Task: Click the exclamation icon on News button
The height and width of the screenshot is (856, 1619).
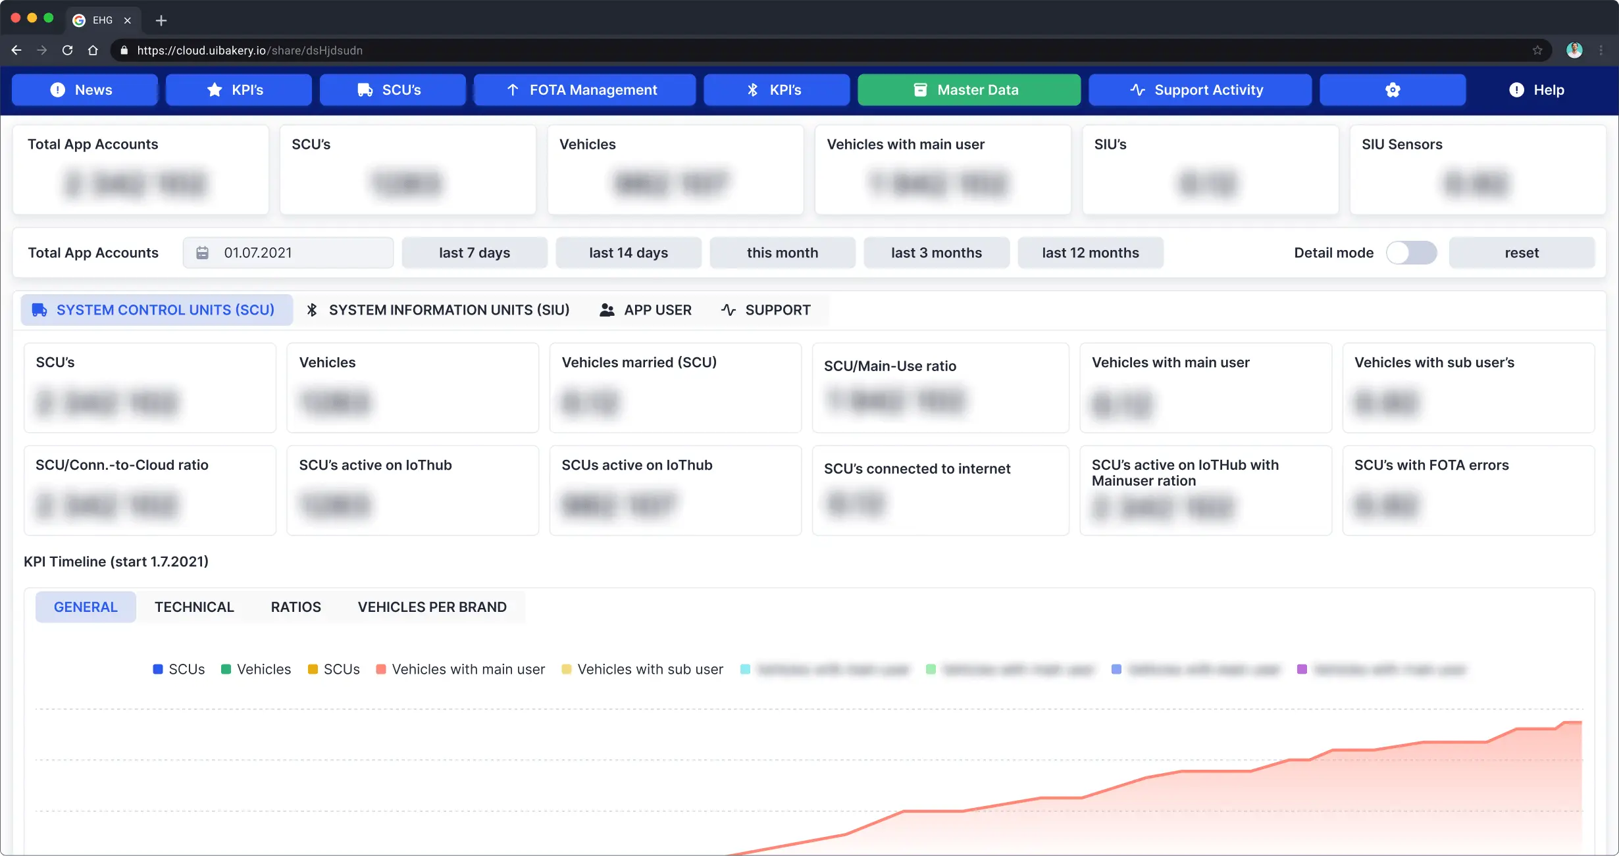Action: pyautogui.click(x=58, y=90)
